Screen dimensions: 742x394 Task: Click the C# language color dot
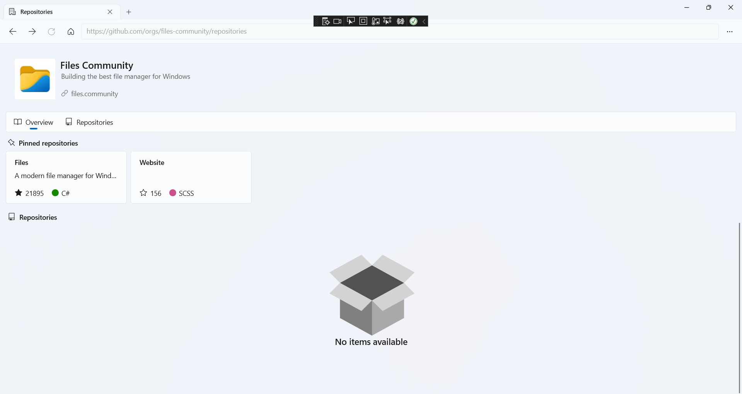pyautogui.click(x=54, y=193)
